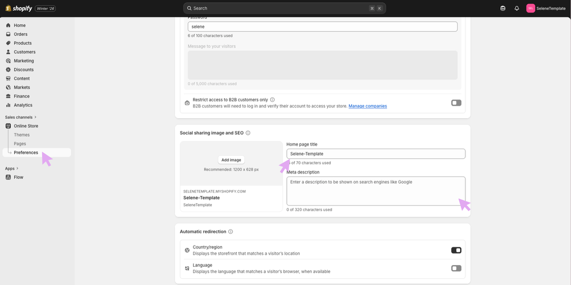Screen dimensions: 571x285
Task: Enable Language automatic redirection
Action: point(456,268)
